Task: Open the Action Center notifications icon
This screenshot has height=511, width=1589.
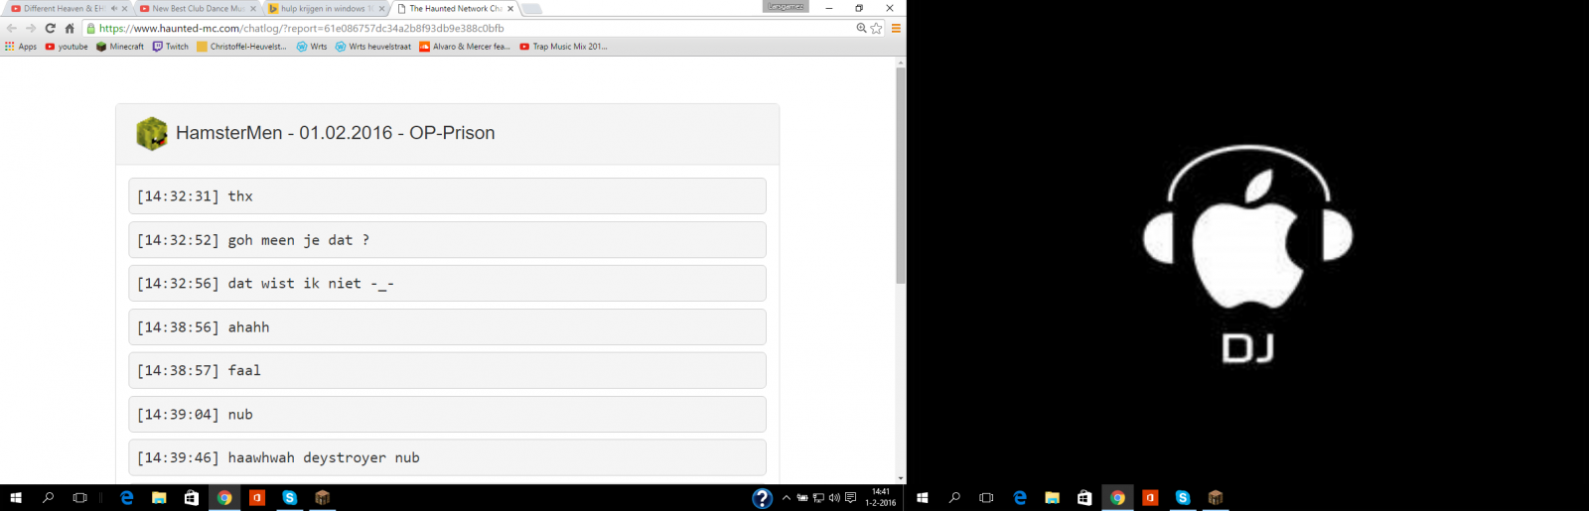Action: [x=850, y=498]
